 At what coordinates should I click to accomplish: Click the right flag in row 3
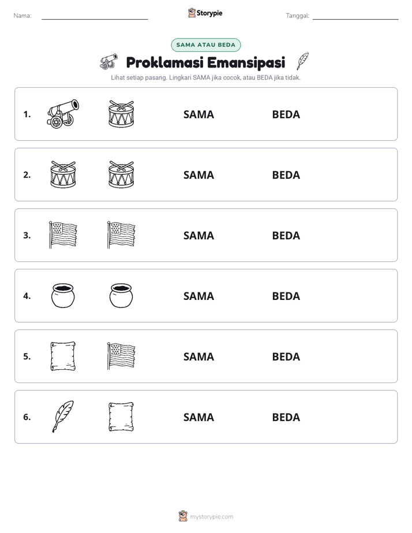point(121,235)
